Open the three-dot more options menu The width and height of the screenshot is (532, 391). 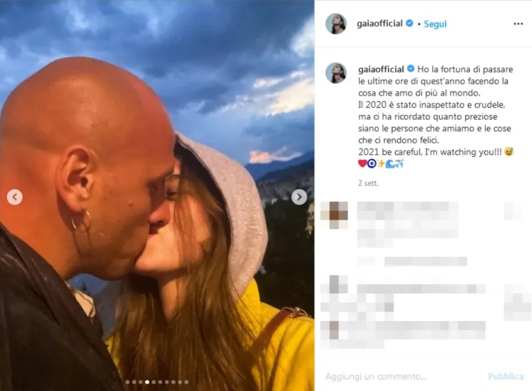[518, 24]
